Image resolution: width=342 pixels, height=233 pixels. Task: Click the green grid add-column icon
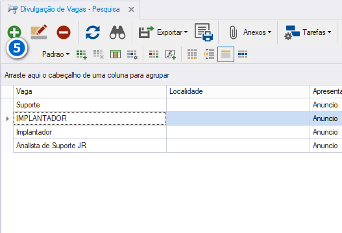(x=82, y=54)
